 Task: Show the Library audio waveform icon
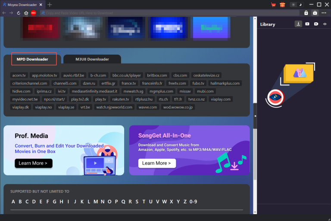(325, 24)
